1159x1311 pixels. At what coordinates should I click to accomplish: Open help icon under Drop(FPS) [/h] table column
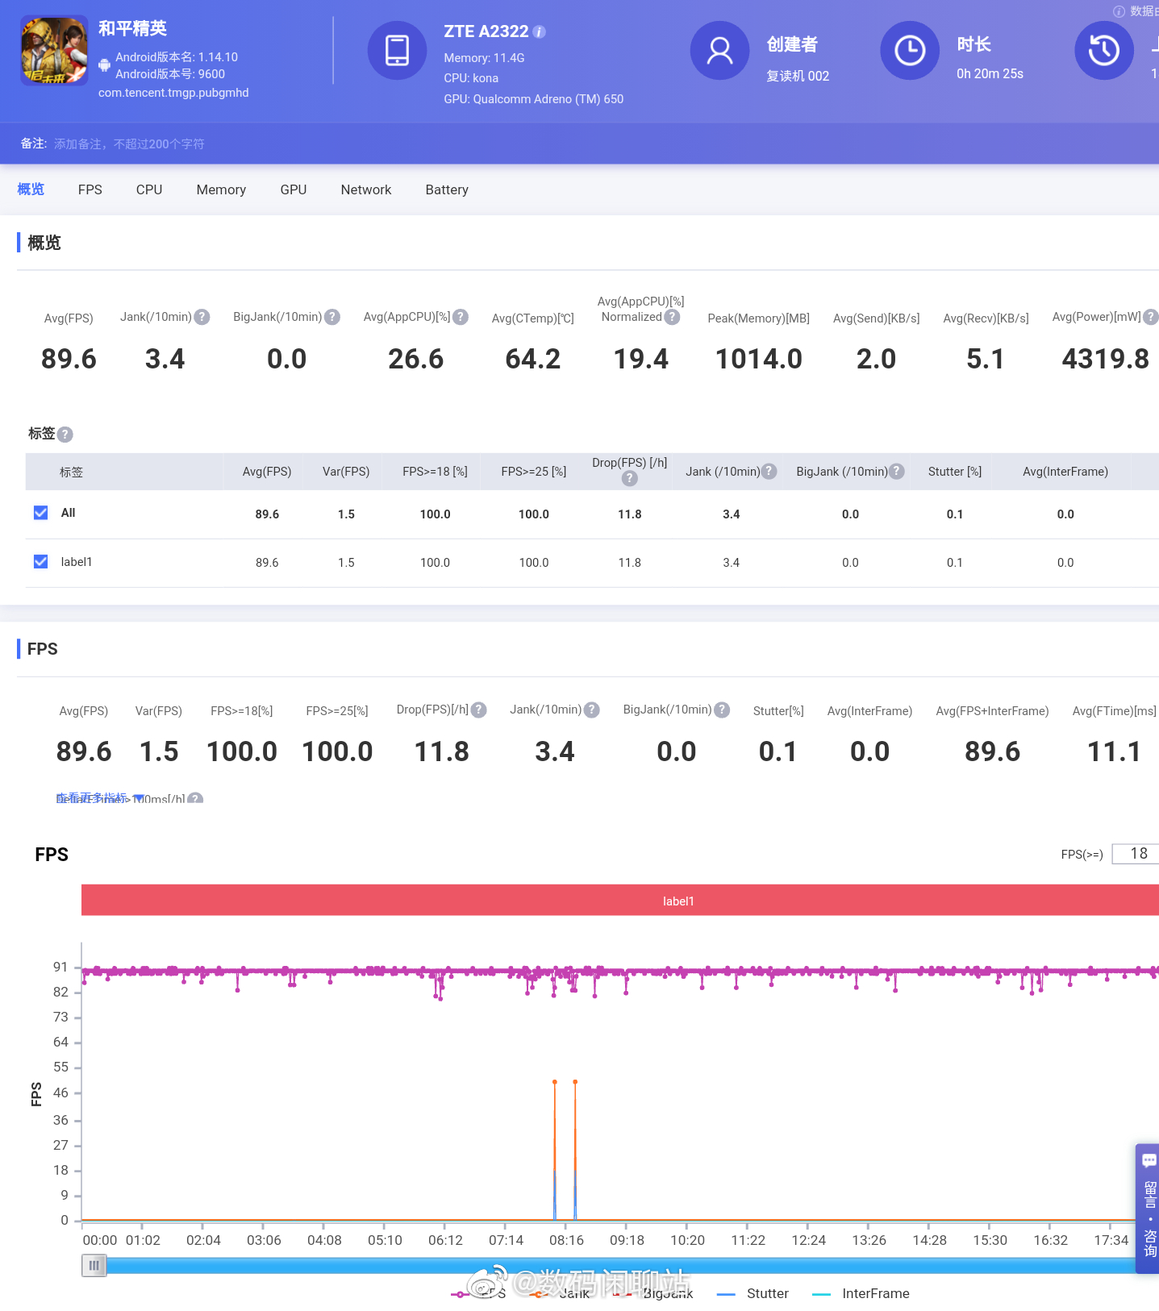[630, 479]
